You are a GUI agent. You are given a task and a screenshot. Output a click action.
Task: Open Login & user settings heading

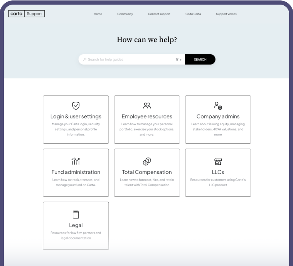(x=76, y=116)
